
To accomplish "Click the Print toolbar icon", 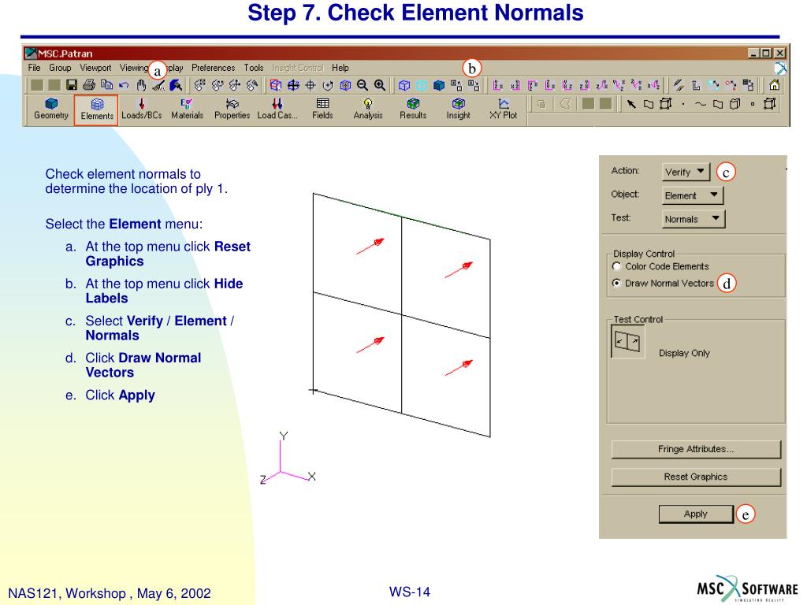I will [x=89, y=85].
